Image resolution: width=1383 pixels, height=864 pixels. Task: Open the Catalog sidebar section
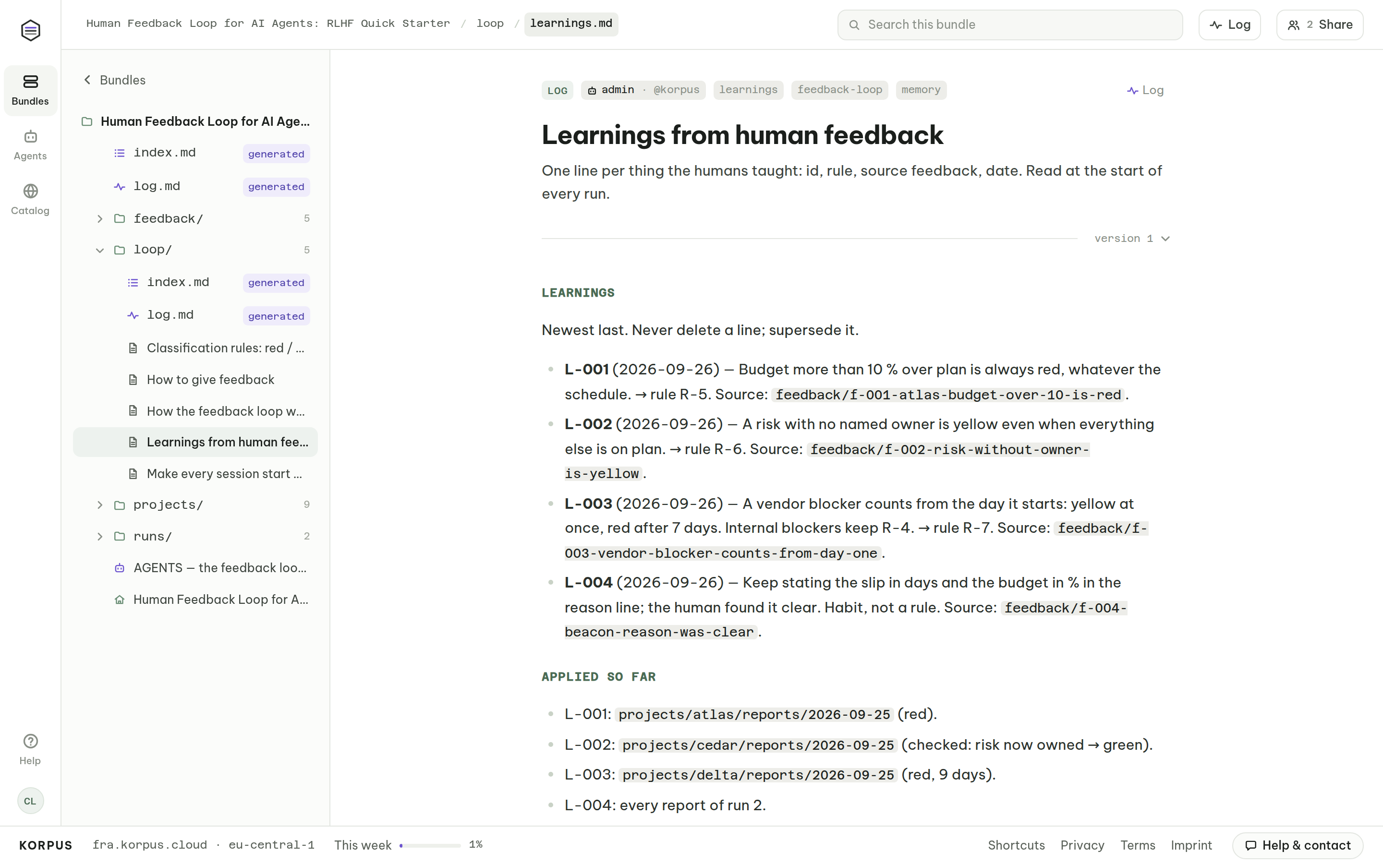pyautogui.click(x=30, y=199)
